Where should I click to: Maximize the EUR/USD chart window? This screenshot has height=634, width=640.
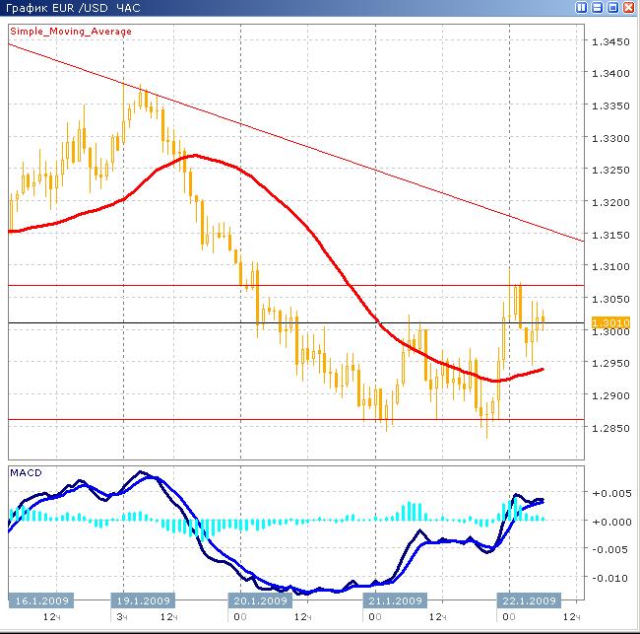tap(612, 8)
